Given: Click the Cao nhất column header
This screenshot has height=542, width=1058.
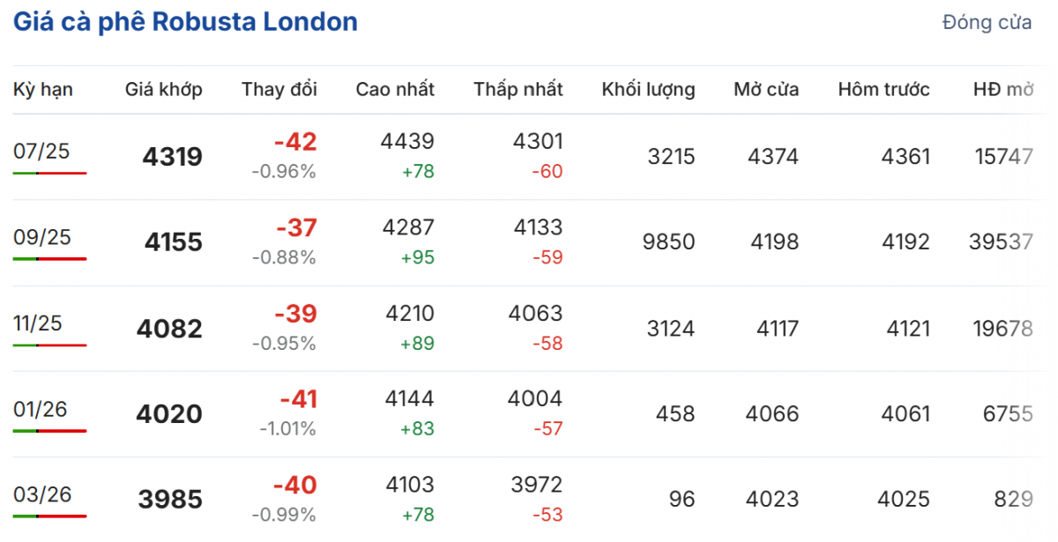Looking at the screenshot, I should point(395,89).
